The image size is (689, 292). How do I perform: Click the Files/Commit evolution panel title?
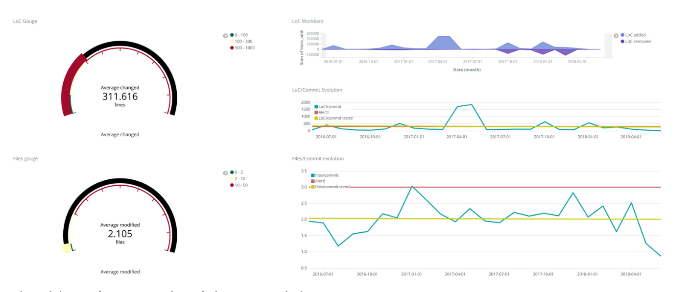coord(318,159)
